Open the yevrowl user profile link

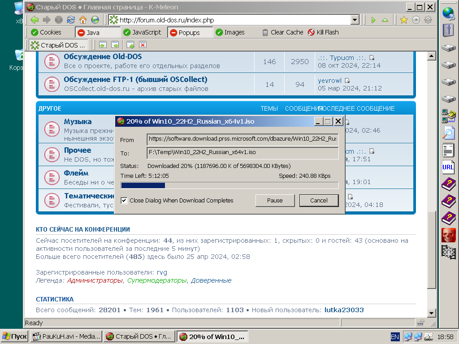(329, 81)
